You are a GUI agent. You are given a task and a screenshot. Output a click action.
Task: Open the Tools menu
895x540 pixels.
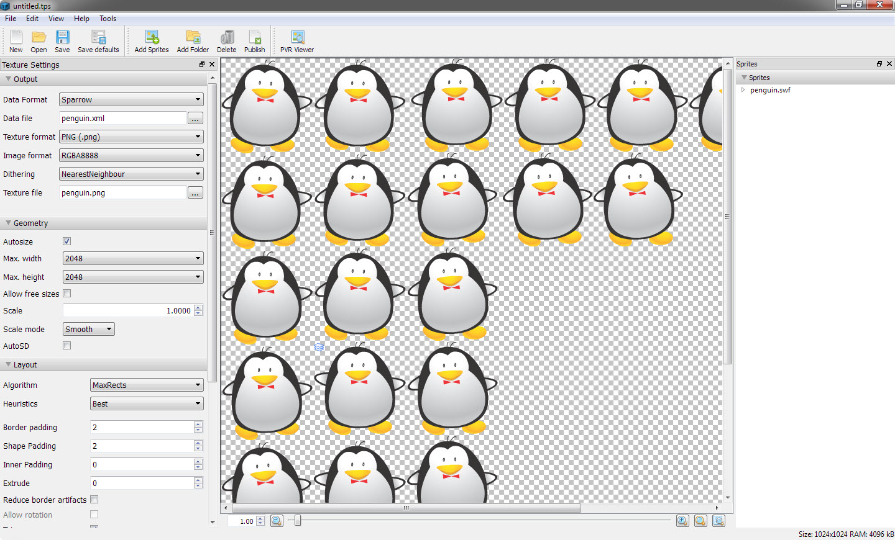point(108,18)
